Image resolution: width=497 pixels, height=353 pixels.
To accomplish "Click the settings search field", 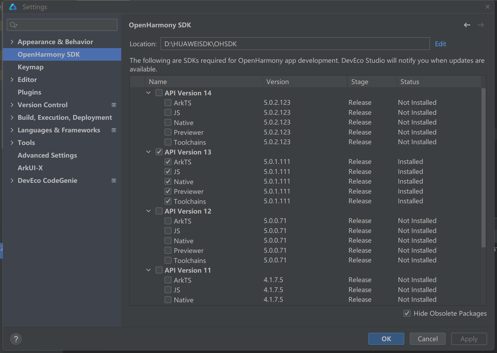I will tap(62, 25).
